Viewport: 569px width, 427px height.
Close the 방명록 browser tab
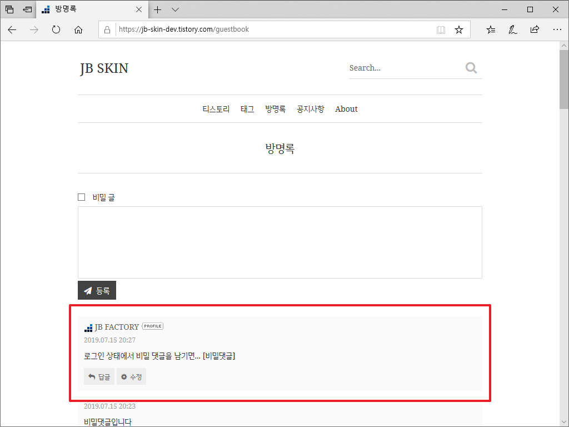click(138, 10)
